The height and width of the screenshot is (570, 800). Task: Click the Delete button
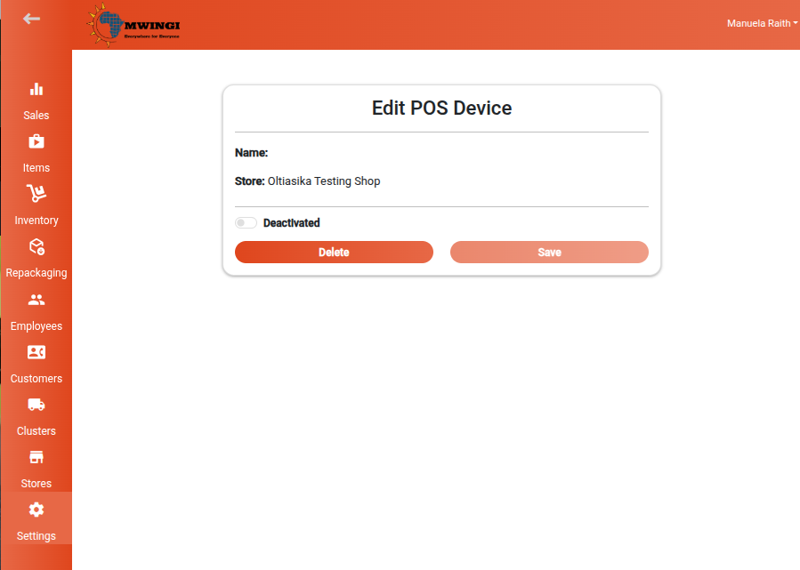coord(335,253)
